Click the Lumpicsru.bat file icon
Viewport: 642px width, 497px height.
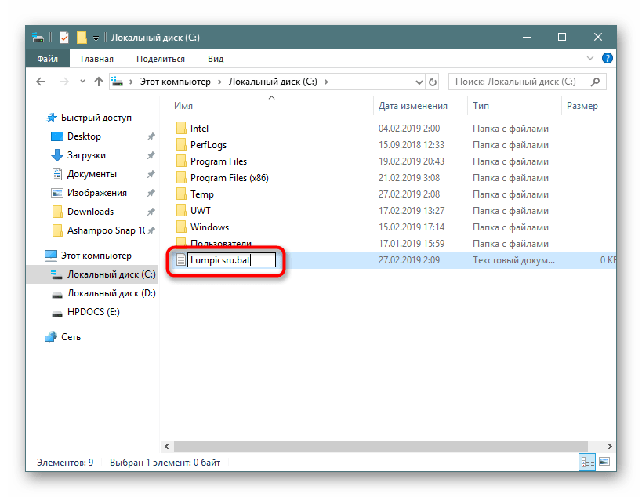pos(180,260)
